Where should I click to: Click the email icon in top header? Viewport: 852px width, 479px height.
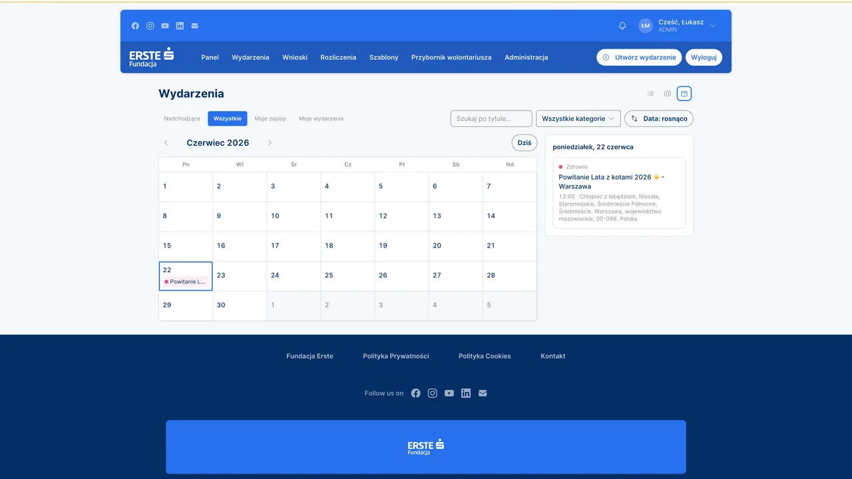click(x=194, y=26)
